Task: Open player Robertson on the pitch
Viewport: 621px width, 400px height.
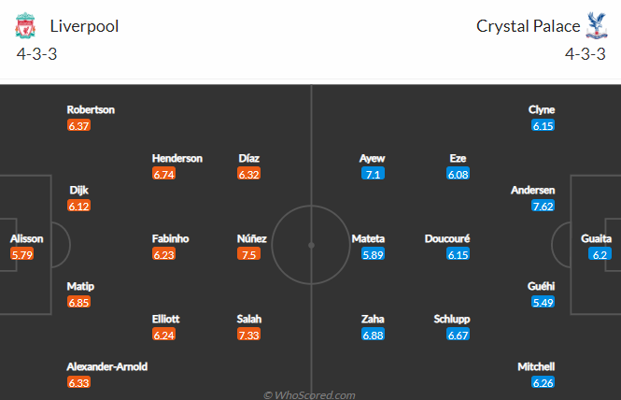Action: point(91,109)
